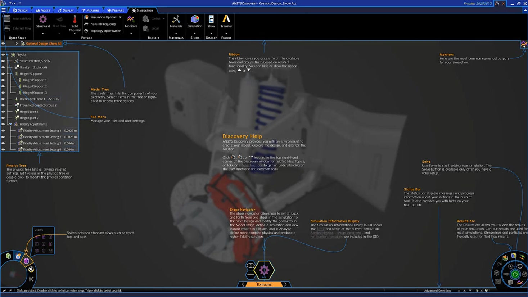Click the home view icon

point(18,256)
